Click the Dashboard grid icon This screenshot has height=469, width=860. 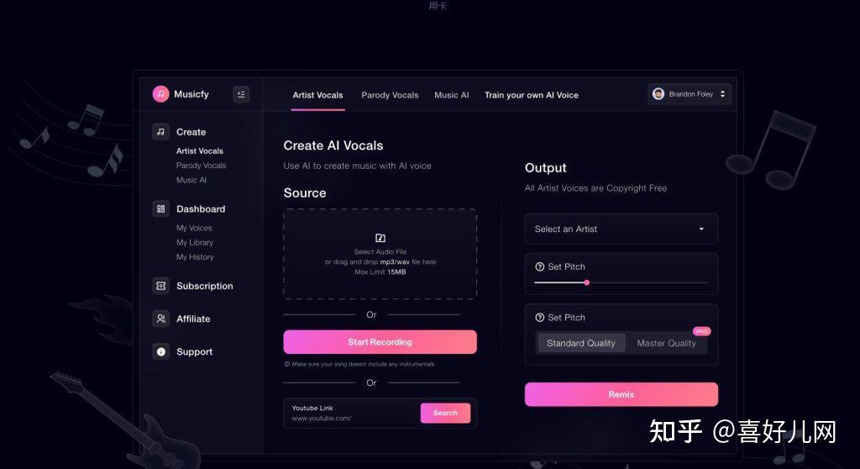click(160, 208)
